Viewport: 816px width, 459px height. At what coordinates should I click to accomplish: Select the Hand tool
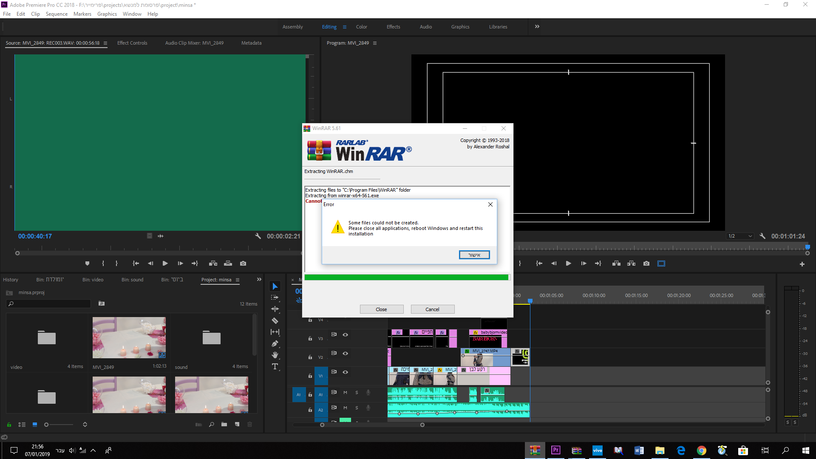(275, 355)
